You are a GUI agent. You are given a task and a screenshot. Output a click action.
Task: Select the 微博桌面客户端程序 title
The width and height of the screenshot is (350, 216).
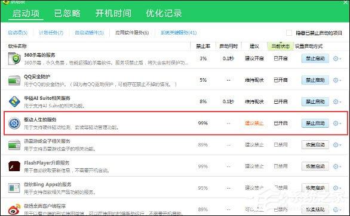click(45, 206)
